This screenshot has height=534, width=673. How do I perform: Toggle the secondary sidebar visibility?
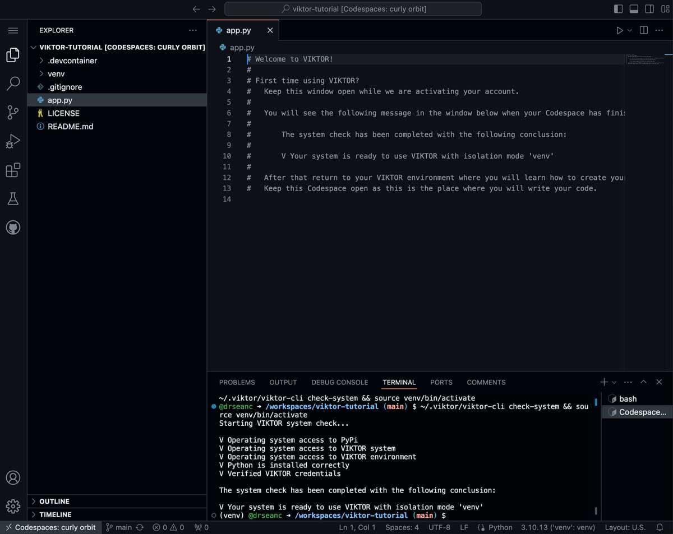coord(648,8)
